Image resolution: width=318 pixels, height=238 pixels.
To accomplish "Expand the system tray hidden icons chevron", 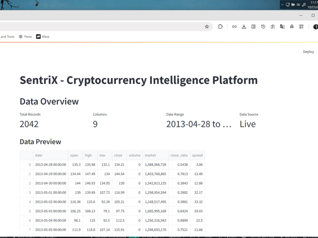I will (x=282, y=5).
